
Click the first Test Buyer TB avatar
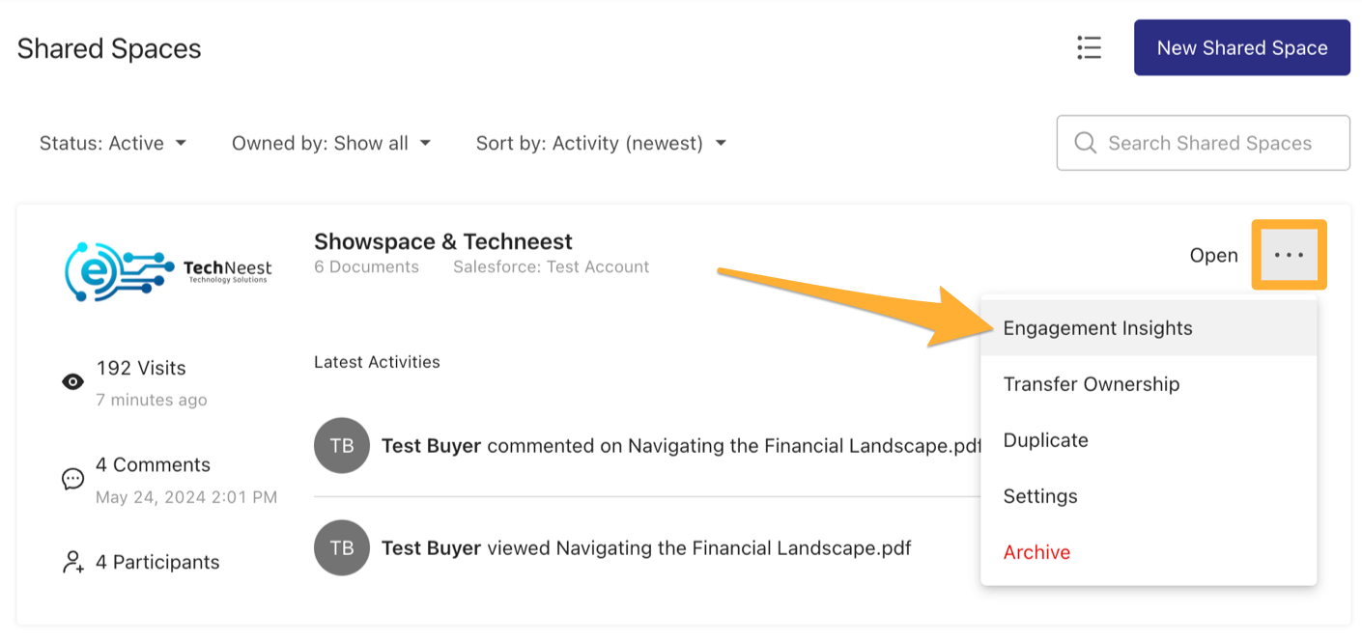342,445
